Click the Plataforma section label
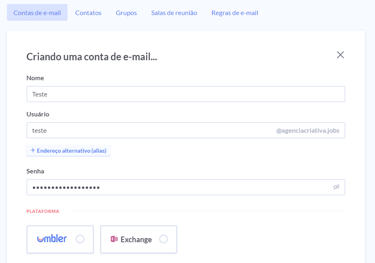This screenshot has height=263, width=375. [x=43, y=211]
